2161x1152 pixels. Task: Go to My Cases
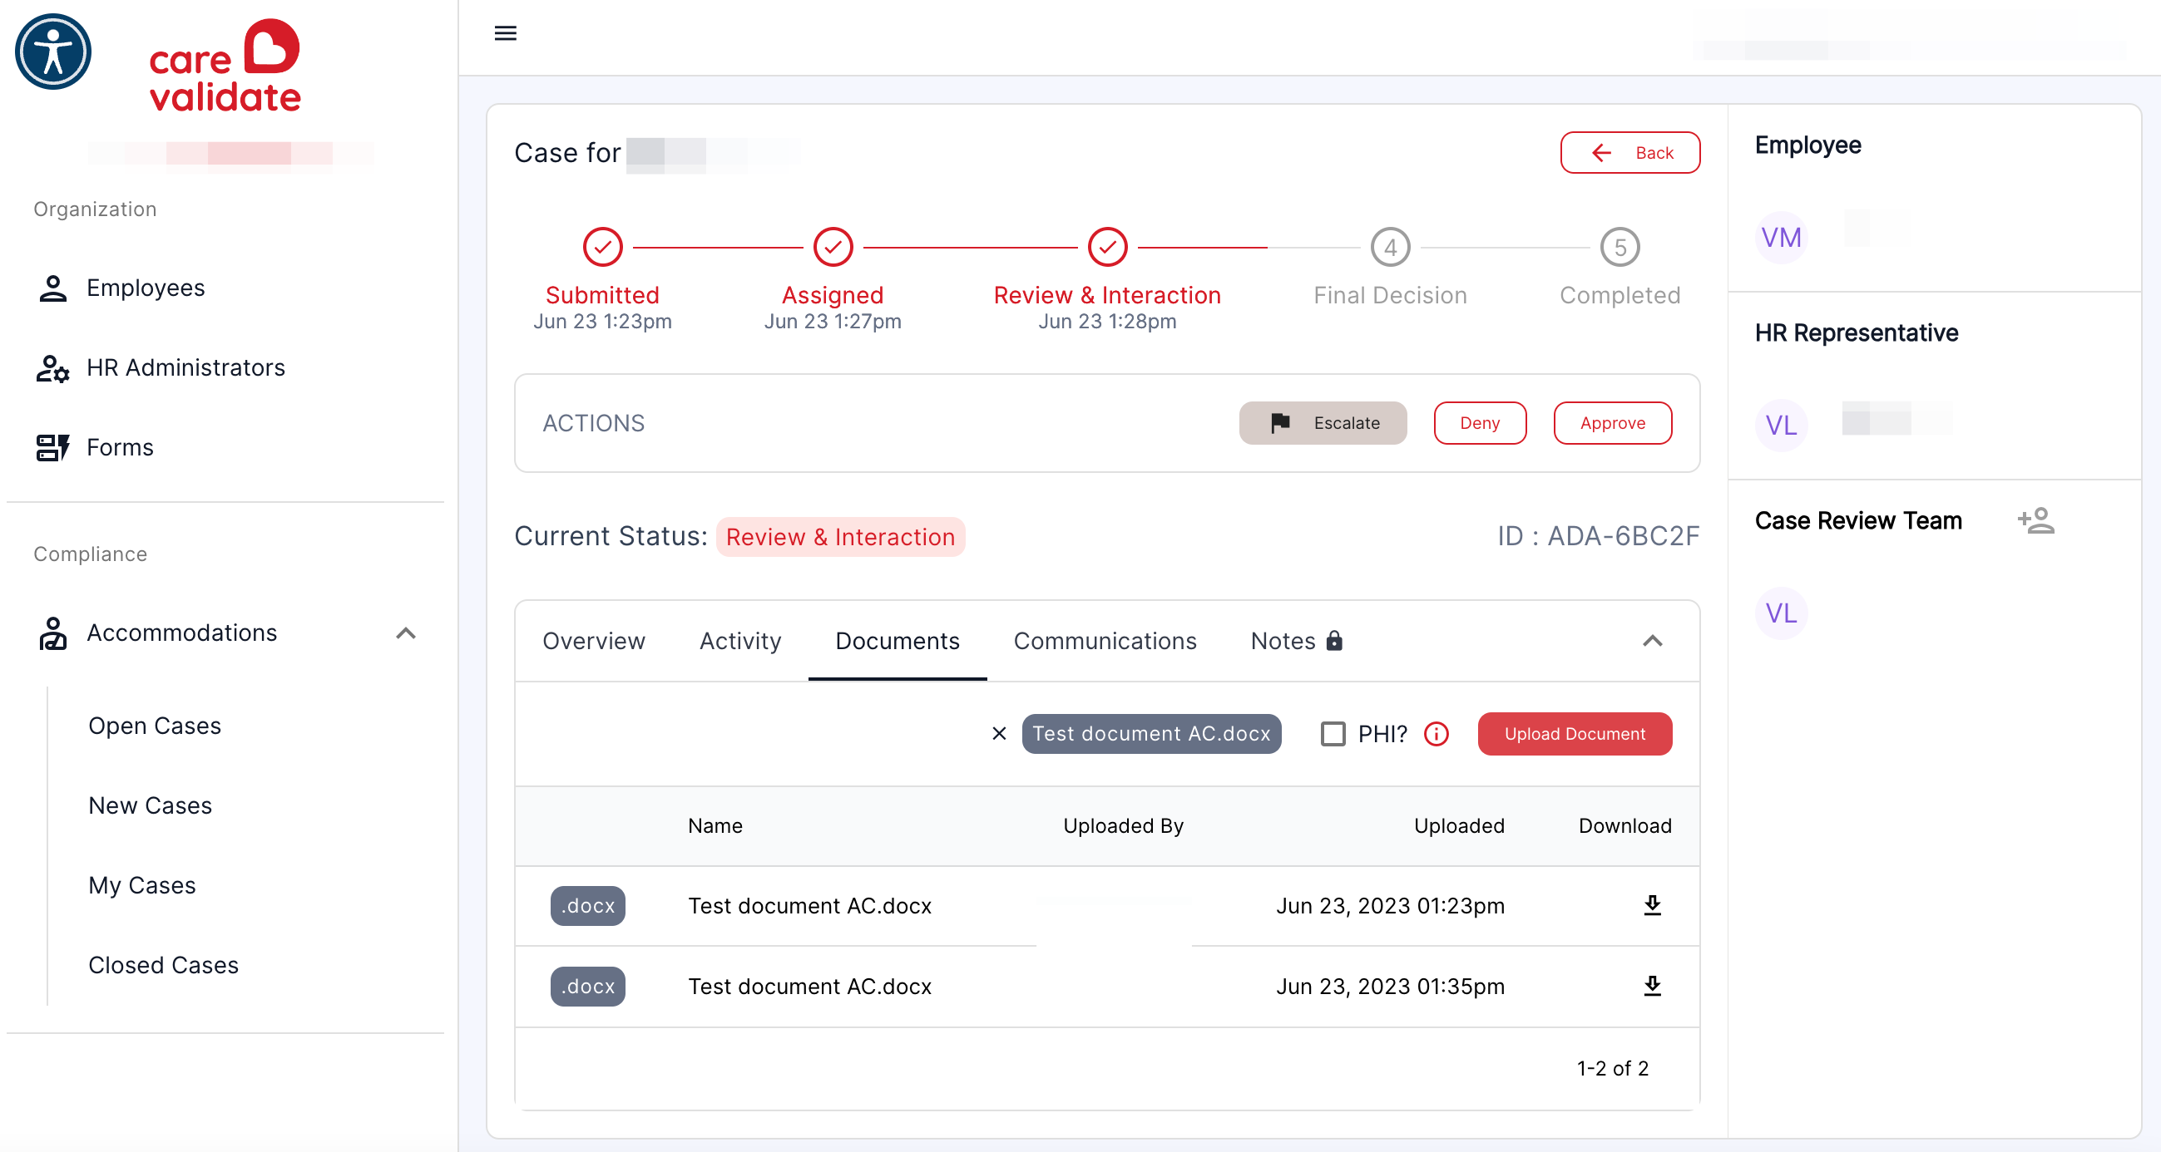[x=141, y=884]
